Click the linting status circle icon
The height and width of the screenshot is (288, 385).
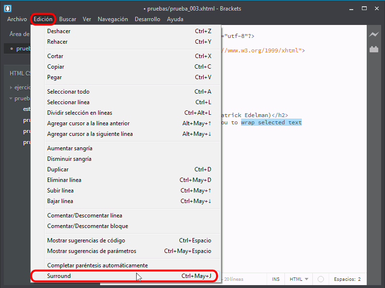point(321,279)
